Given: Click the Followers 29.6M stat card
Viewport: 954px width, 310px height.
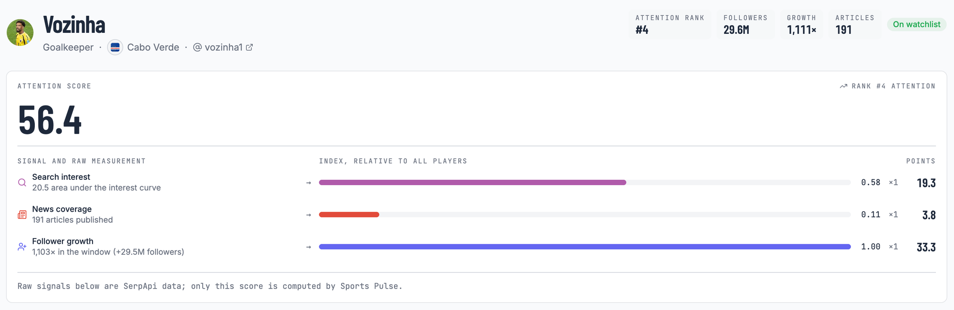Looking at the screenshot, I should pos(746,24).
